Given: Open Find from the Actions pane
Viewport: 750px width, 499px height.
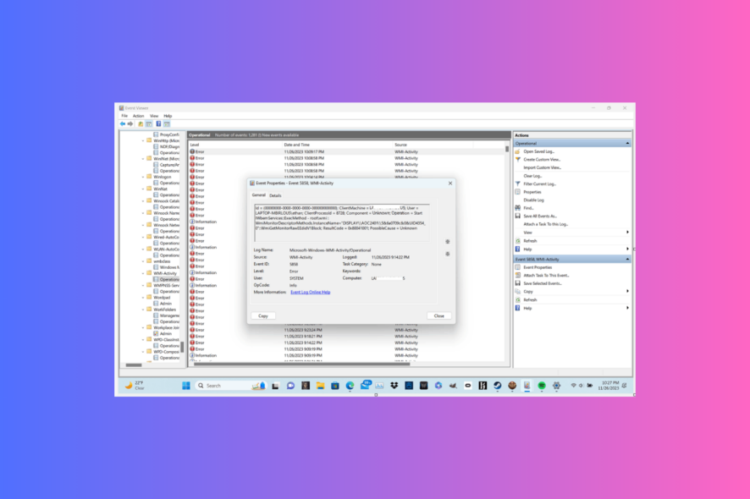Looking at the screenshot, I should click(x=527, y=208).
